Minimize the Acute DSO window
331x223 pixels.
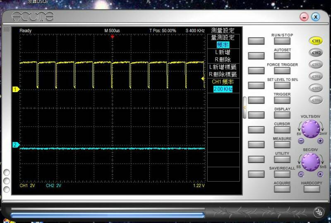[304, 17]
